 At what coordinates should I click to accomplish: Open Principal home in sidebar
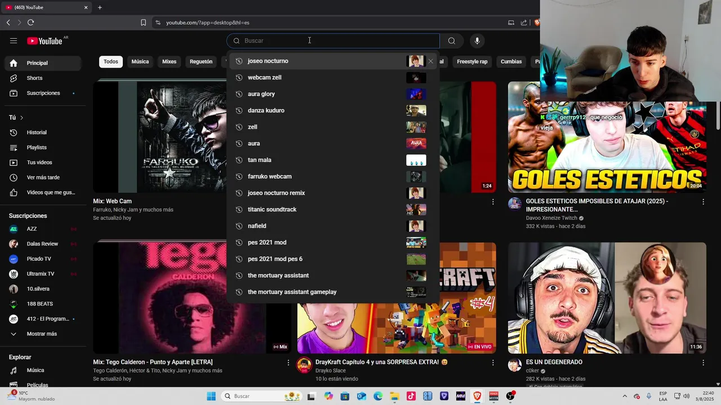click(x=43, y=63)
